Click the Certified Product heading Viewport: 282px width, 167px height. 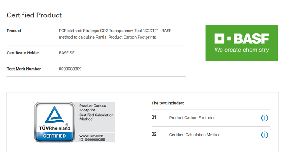click(x=34, y=15)
